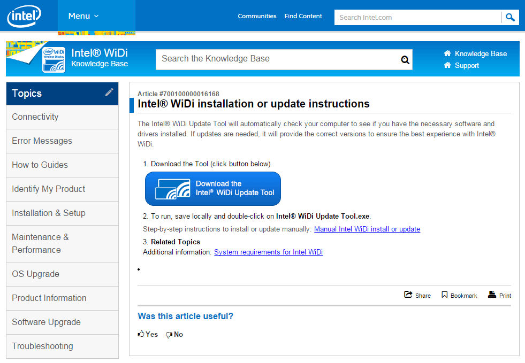
Task: Open System requirements for Intel WiDi link
Action: point(268,252)
